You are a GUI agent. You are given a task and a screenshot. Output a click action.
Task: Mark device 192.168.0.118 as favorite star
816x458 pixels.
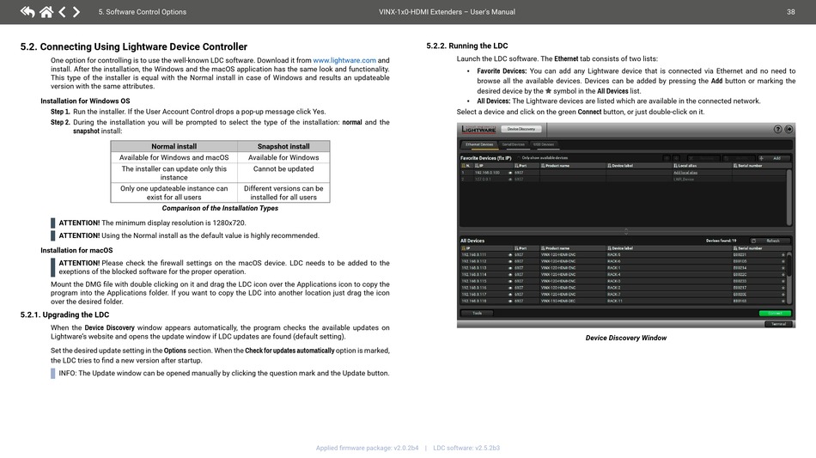783,301
